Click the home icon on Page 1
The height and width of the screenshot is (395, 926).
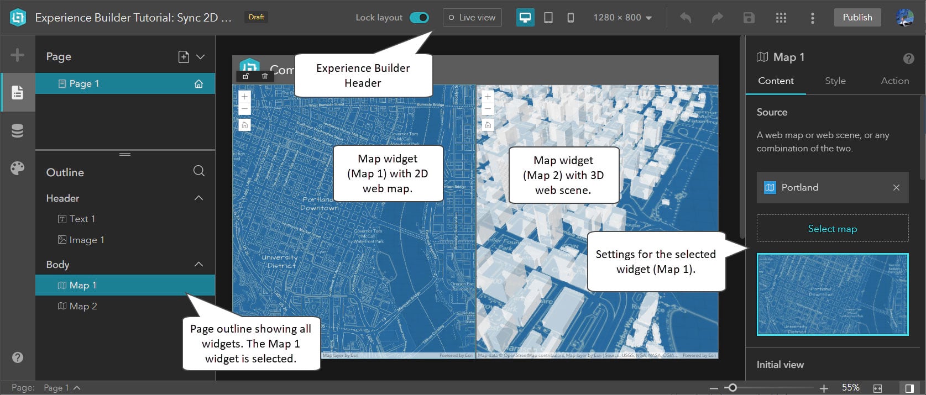pos(198,84)
